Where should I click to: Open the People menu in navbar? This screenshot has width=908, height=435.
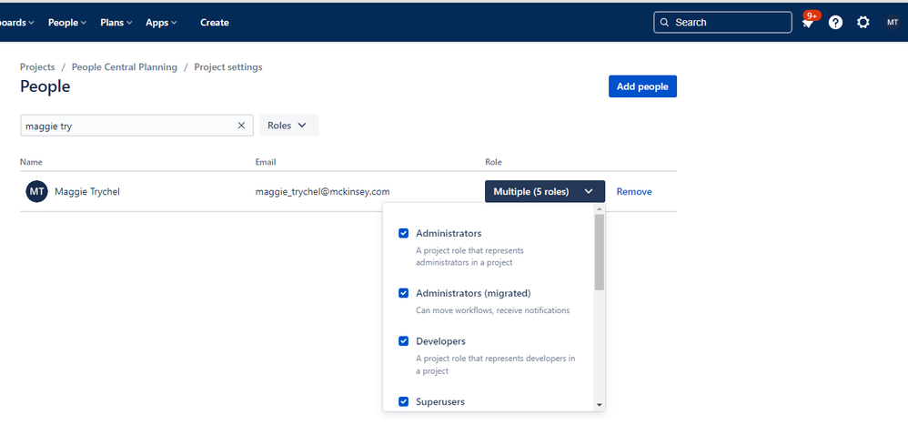coord(67,23)
